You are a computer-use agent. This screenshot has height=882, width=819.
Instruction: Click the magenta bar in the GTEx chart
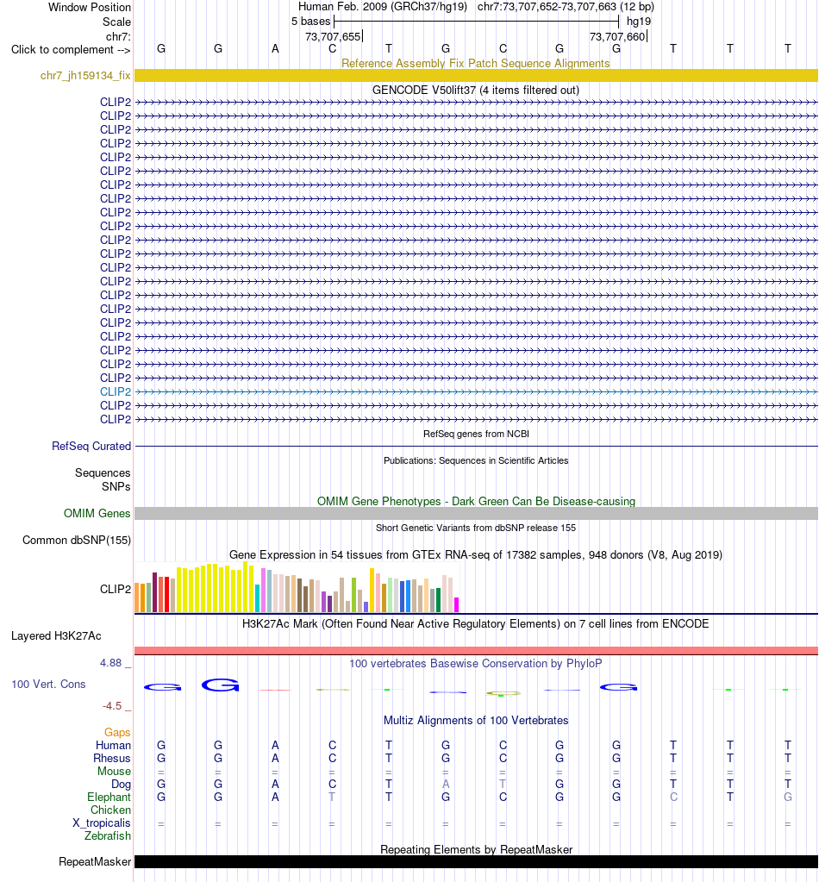(457, 604)
